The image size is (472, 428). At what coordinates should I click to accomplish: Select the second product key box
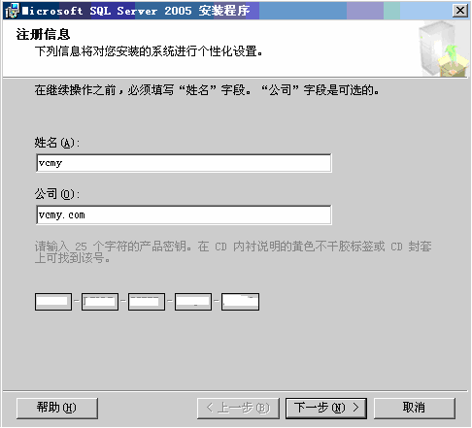click(100, 302)
